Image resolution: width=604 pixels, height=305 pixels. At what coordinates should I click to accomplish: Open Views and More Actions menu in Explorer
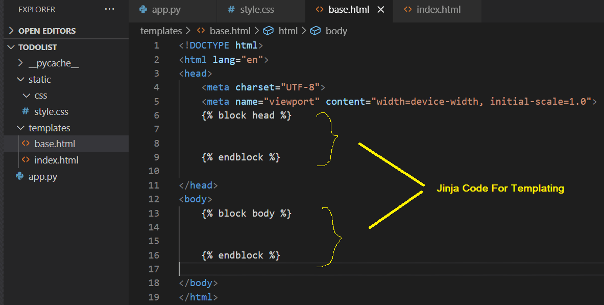[x=109, y=9]
